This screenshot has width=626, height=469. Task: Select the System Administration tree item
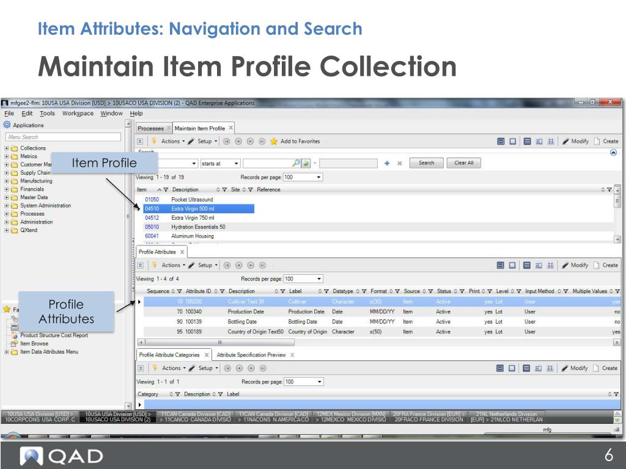pyautogui.click(x=45, y=205)
